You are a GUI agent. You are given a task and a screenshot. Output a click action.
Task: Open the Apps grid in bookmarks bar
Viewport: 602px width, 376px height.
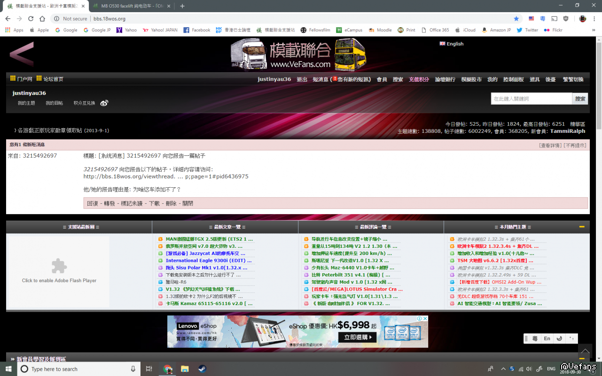coord(14,30)
